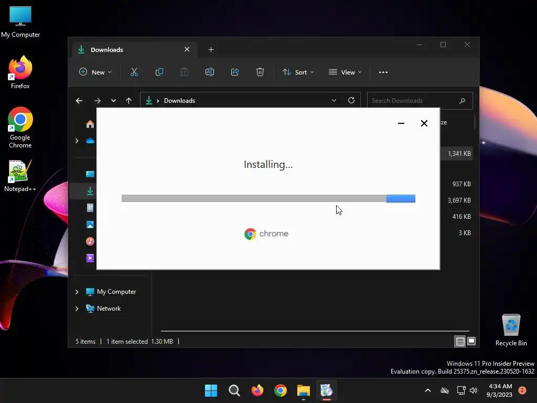This screenshot has width=537, height=403.
Task: Click the Share icon in File Explorer toolbar
Action: (235, 72)
